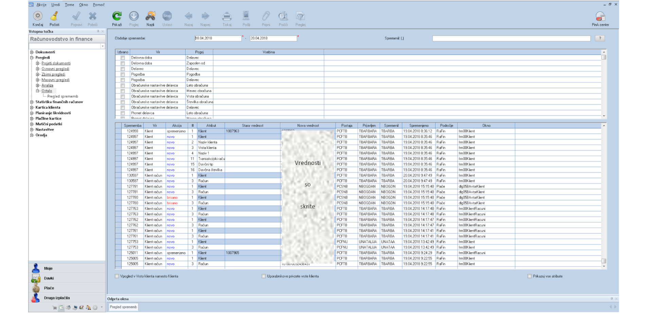Image resolution: width=650 pixels, height=314 pixels.
Task: Click the Pripni paperclip icon
Action: tap(266, 16)
